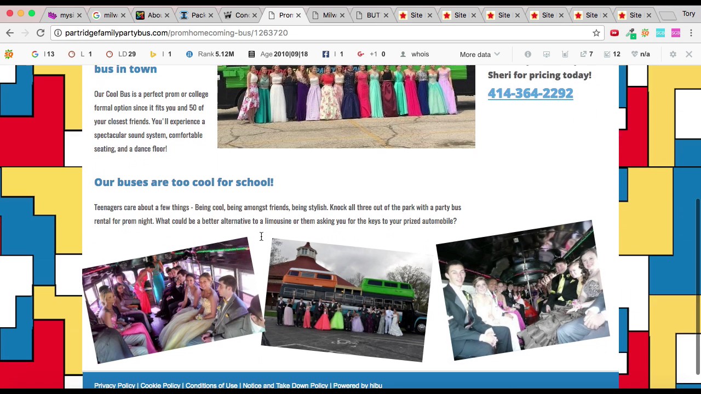Expand the More data dropdown
The height and width of the screenshot is (394, 701).
tap(480, 55)
